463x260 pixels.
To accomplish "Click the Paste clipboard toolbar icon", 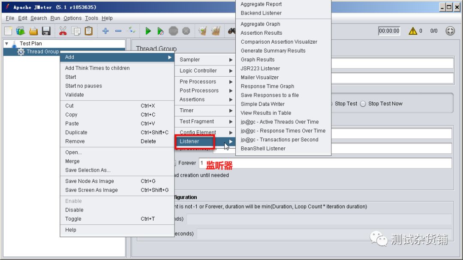I will coord(89,31).
